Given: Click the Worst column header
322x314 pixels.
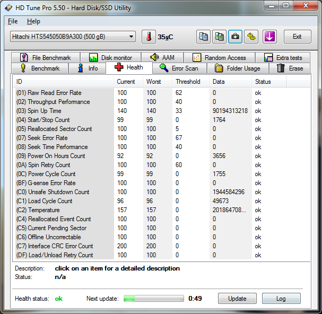Looking at the screenshot, I should [158, 82].
